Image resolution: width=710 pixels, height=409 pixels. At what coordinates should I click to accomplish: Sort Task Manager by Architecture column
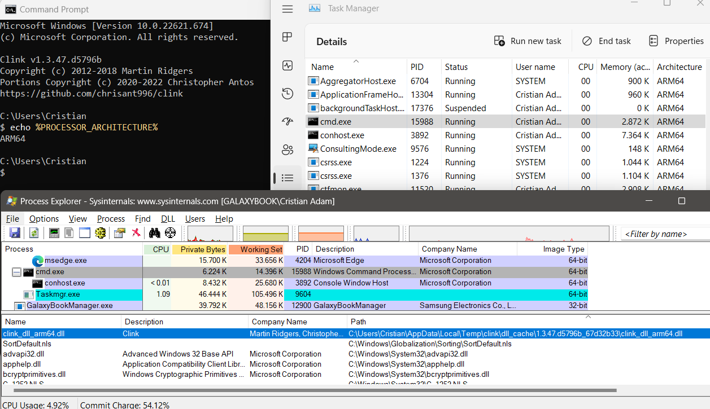pyautogui.click(x=679, y=67)
